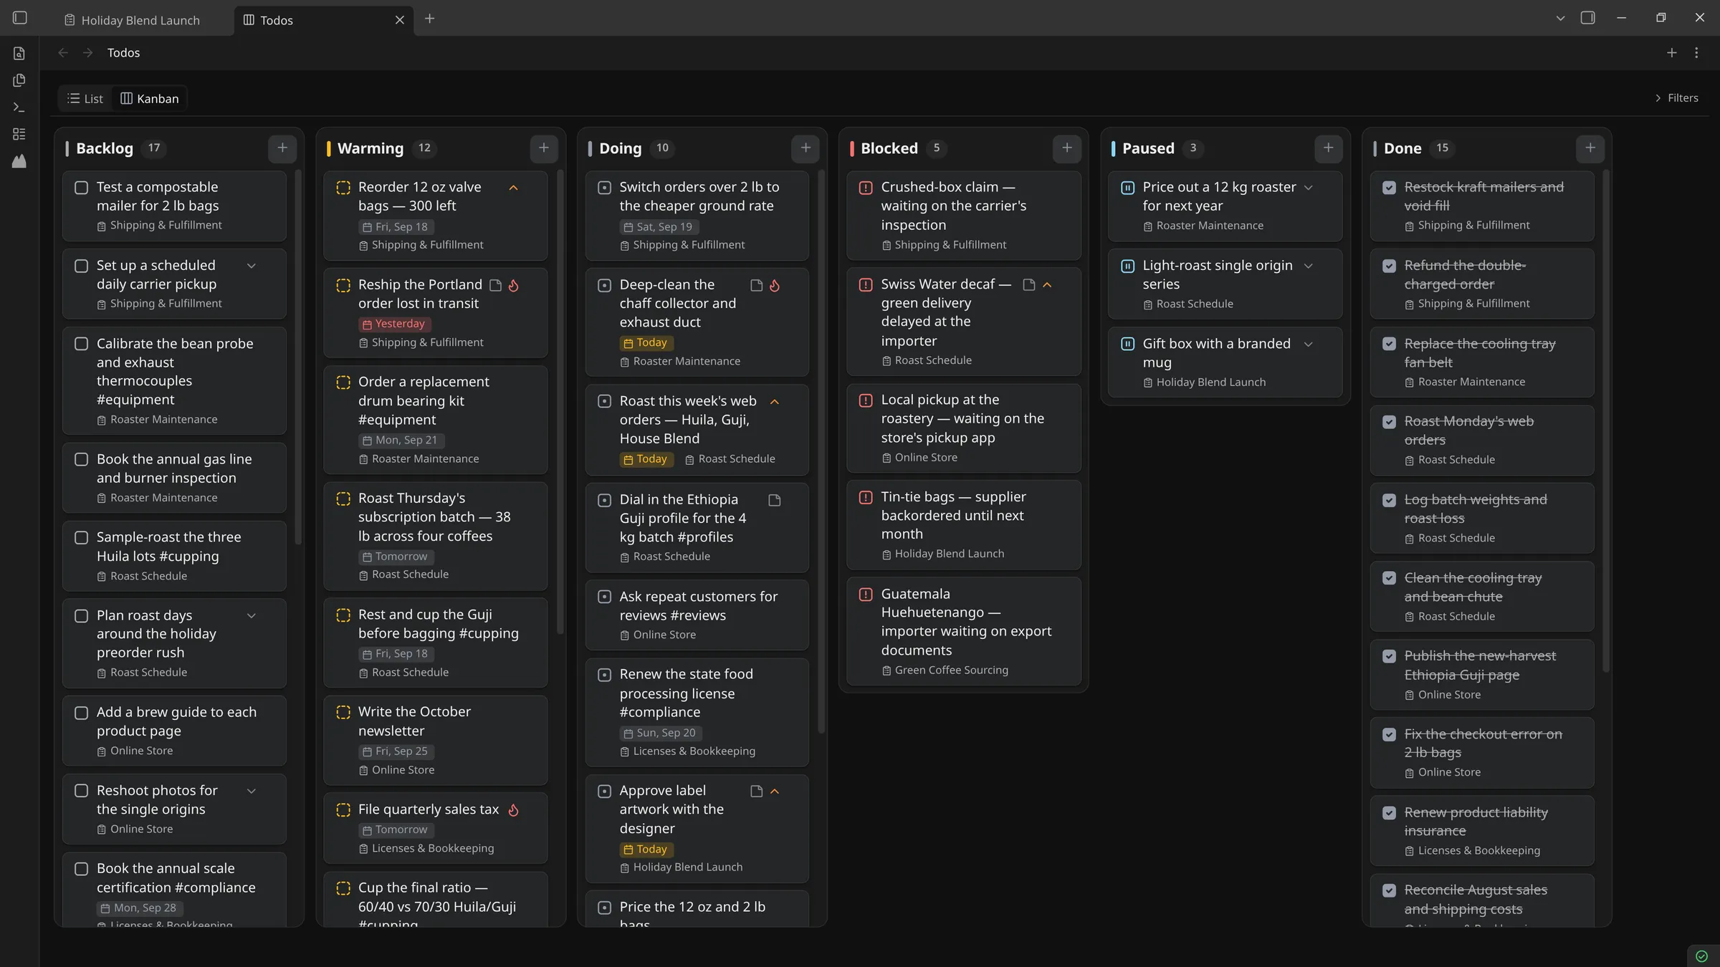Toggle status of Switch orders over 2 lb
The image size is (1720, 967).
click(x=604, y=188)
